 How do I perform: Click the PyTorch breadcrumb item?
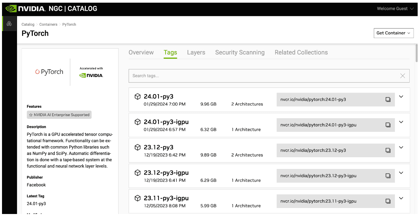tap(69, 24)
